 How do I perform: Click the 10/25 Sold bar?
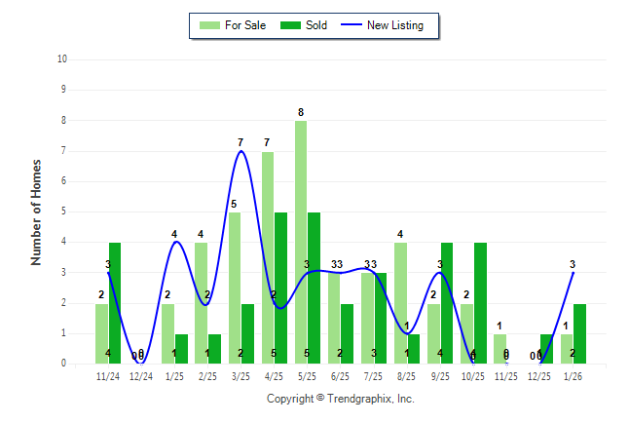pyautogui.click(x=480, y=302)
